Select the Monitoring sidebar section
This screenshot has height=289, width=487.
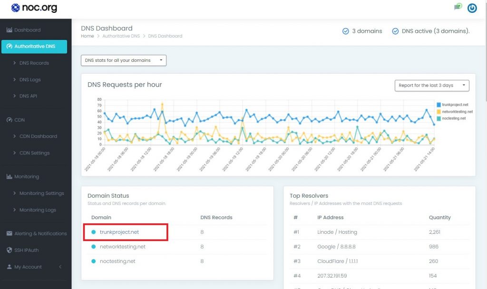point(27,176)
